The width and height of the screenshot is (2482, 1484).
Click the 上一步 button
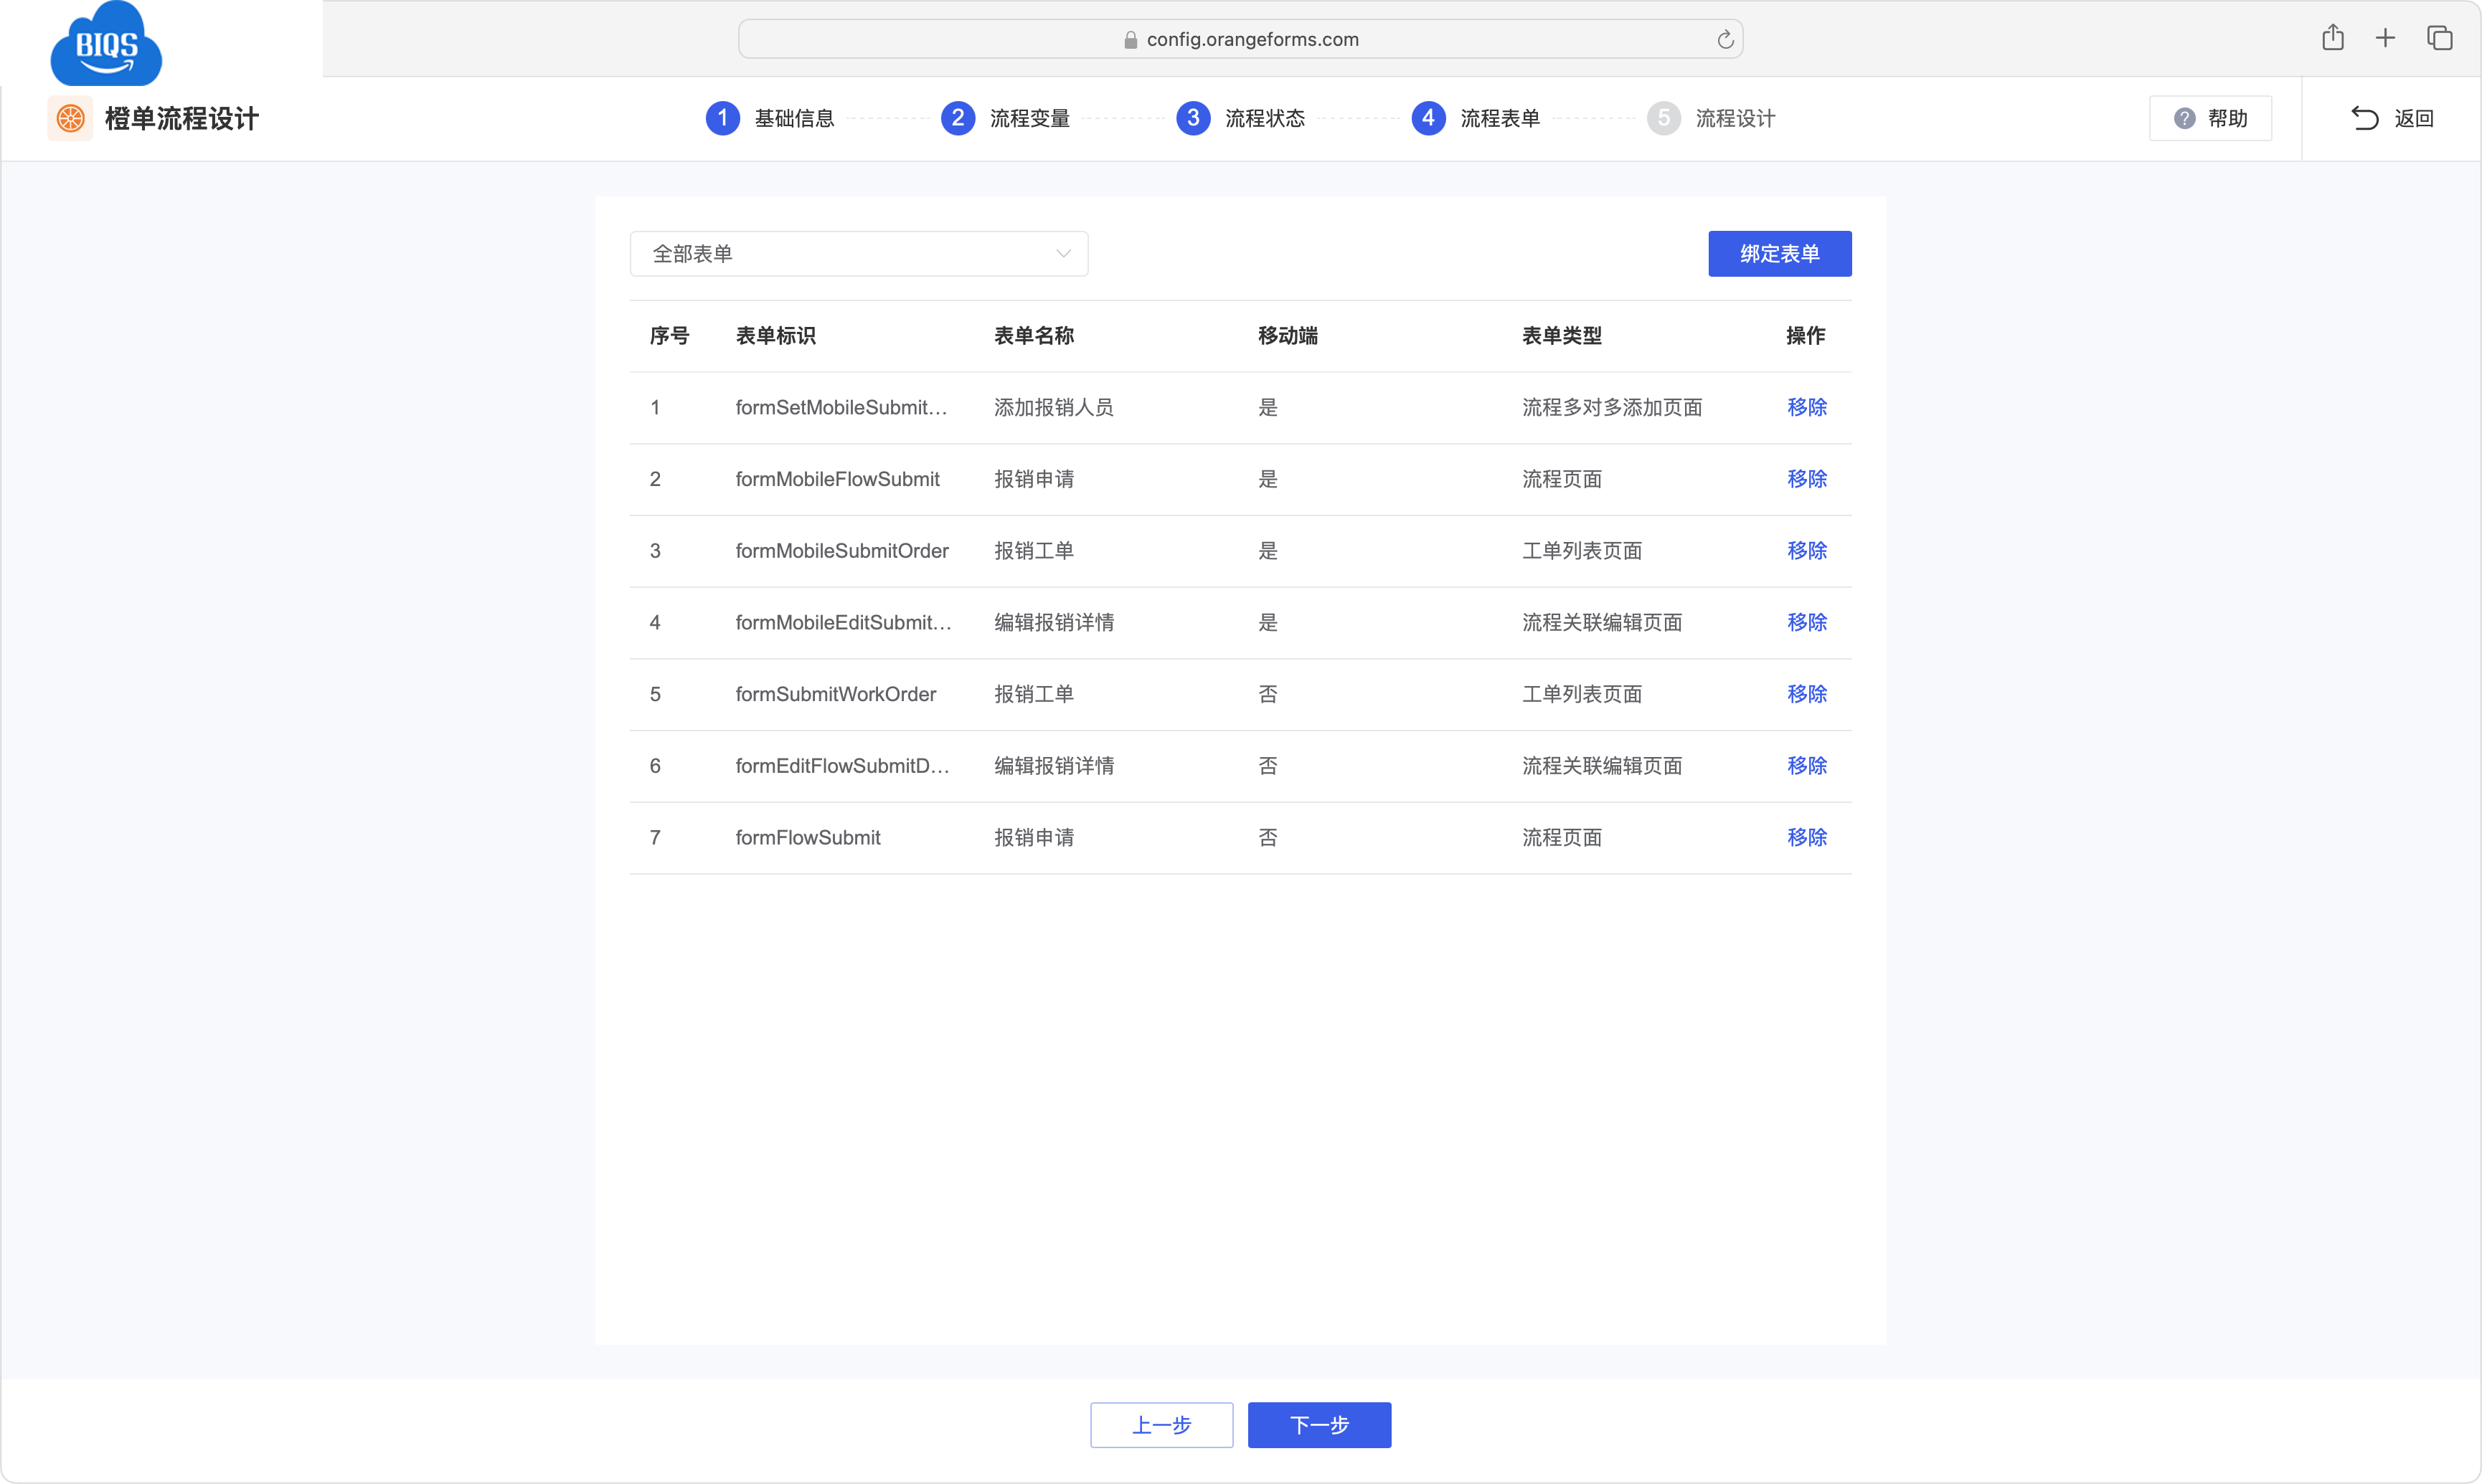pos(1161,1425)
